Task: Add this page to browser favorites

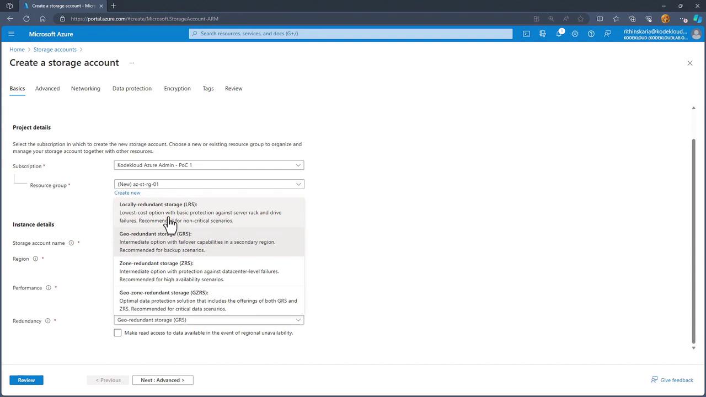Action: point(580,19)
